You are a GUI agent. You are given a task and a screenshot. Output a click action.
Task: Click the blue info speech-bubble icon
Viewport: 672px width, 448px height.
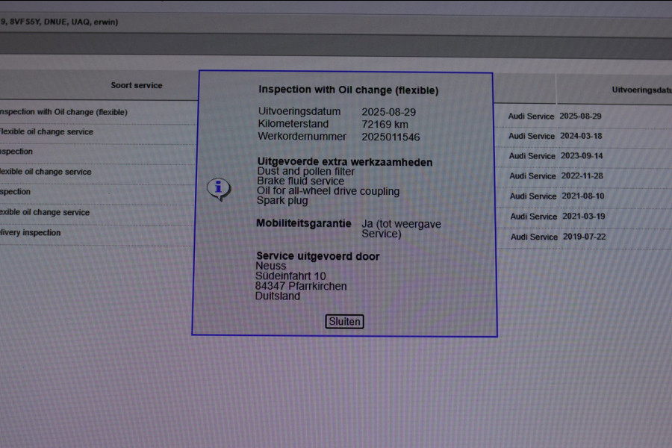[x=219, y=189]
